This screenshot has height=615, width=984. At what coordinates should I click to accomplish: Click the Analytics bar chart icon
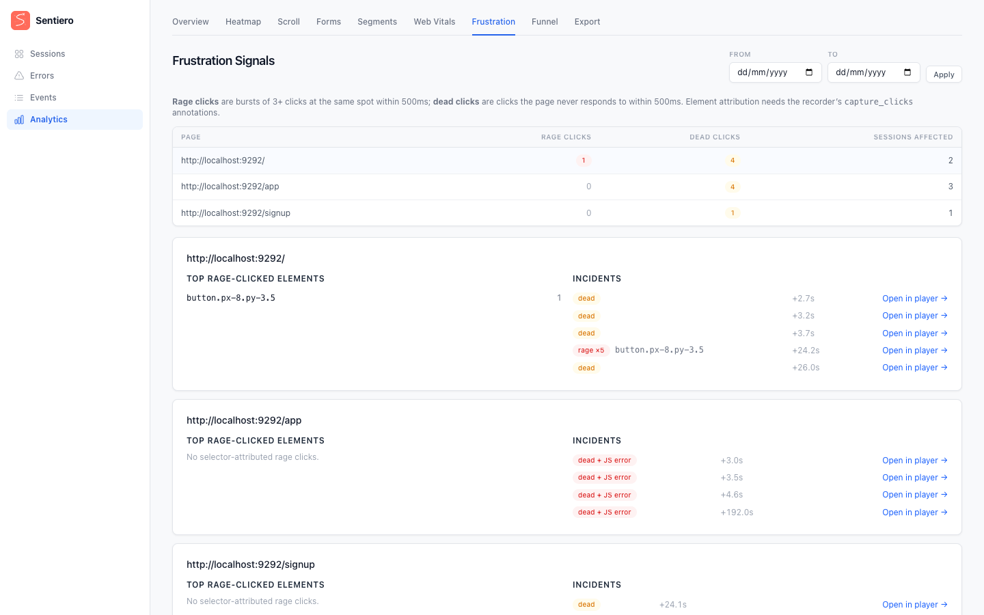point(19,120)
